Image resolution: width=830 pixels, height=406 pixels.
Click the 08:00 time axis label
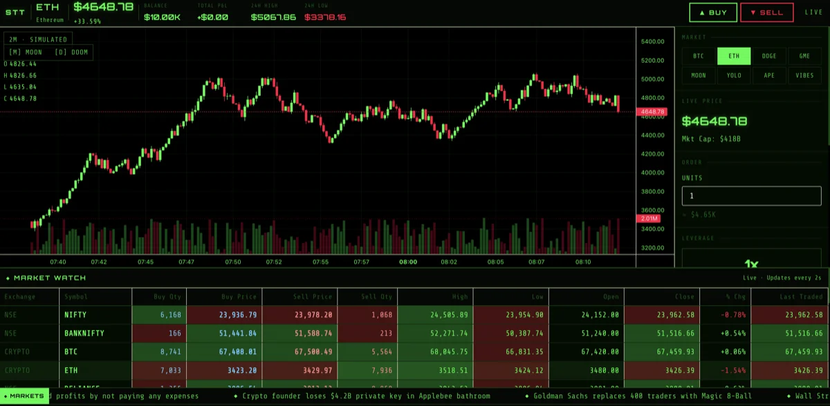pyautogui.click(x=408, y=262)
